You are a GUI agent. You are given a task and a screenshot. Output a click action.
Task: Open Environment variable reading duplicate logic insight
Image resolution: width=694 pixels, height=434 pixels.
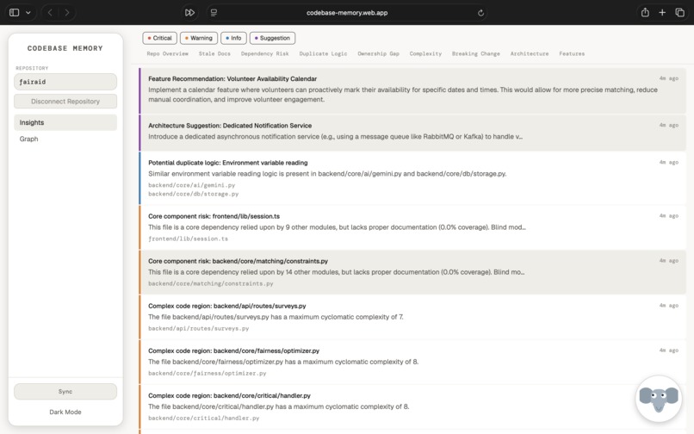(412, 178)
